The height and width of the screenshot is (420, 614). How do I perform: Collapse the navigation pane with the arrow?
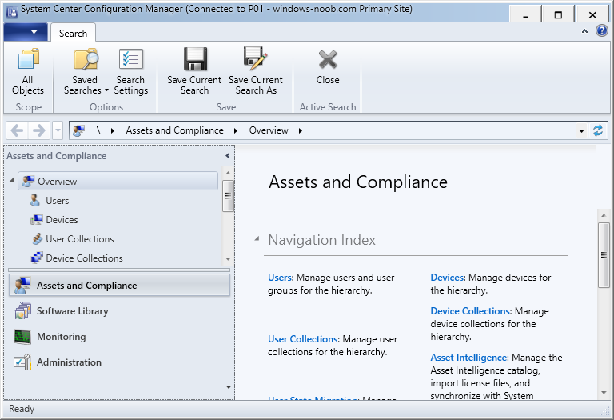pyautogui.click(x=228, y=156)
